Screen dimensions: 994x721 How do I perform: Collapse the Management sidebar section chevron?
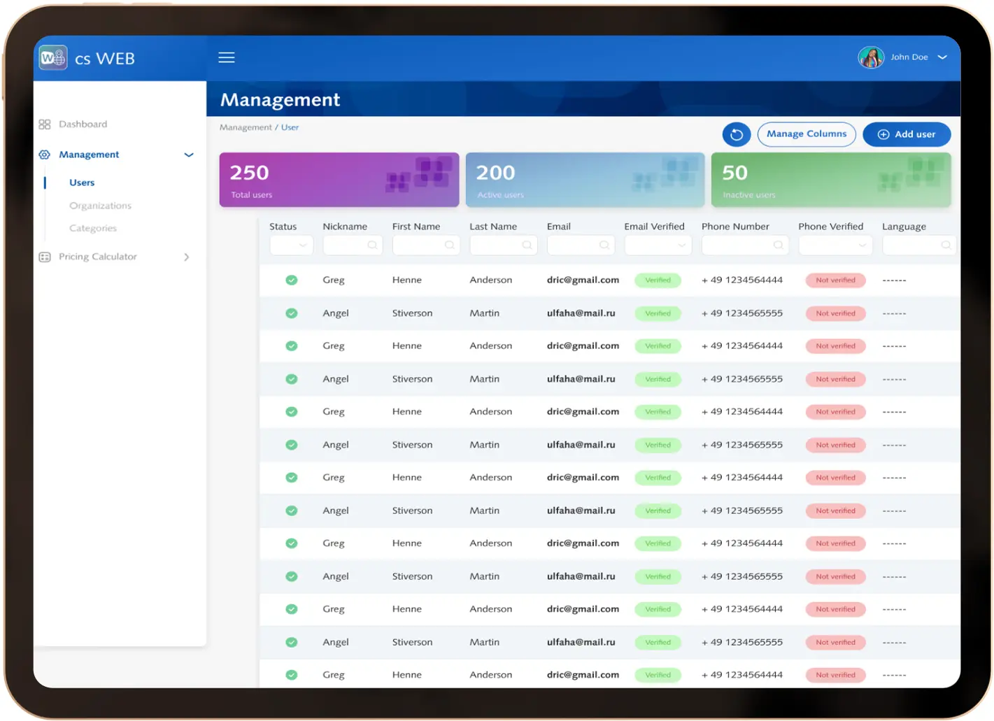[189, 155]
